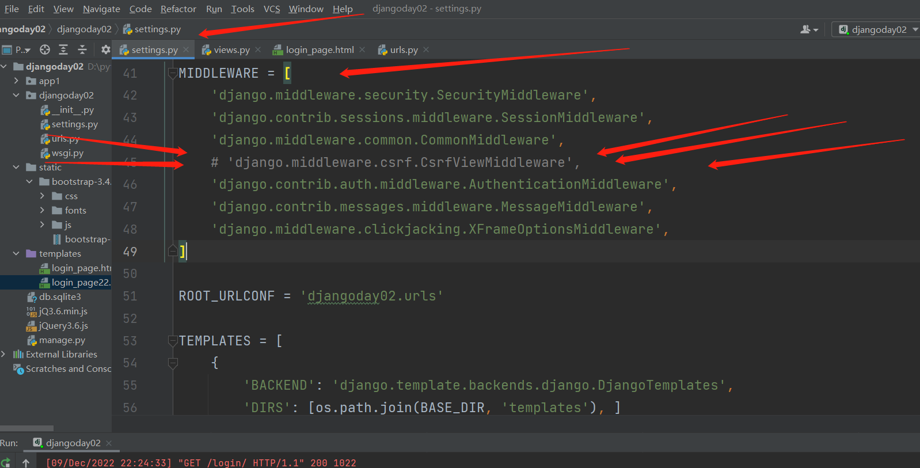Close the djangoday02 Run tab
The image size is (920, 468).
click(x=109, y=443)
